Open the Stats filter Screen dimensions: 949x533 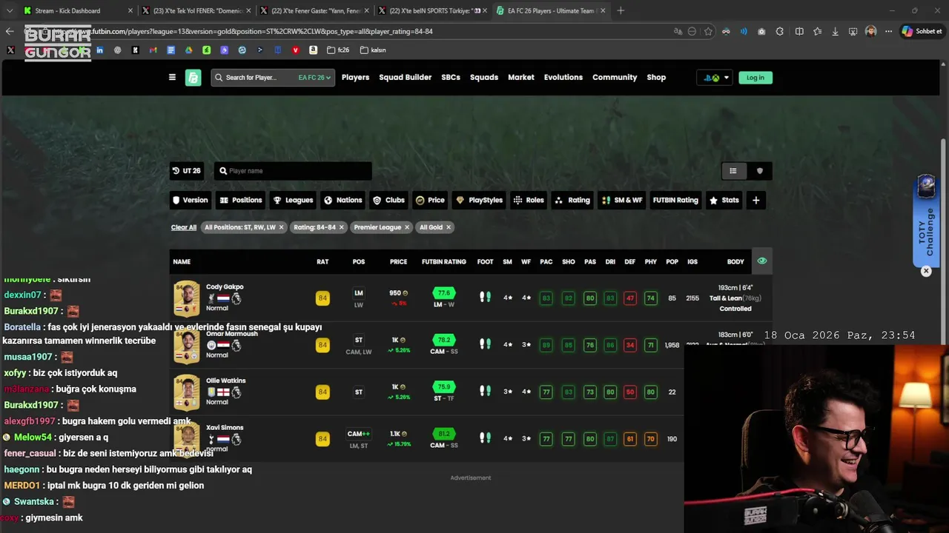coord(724,200)
